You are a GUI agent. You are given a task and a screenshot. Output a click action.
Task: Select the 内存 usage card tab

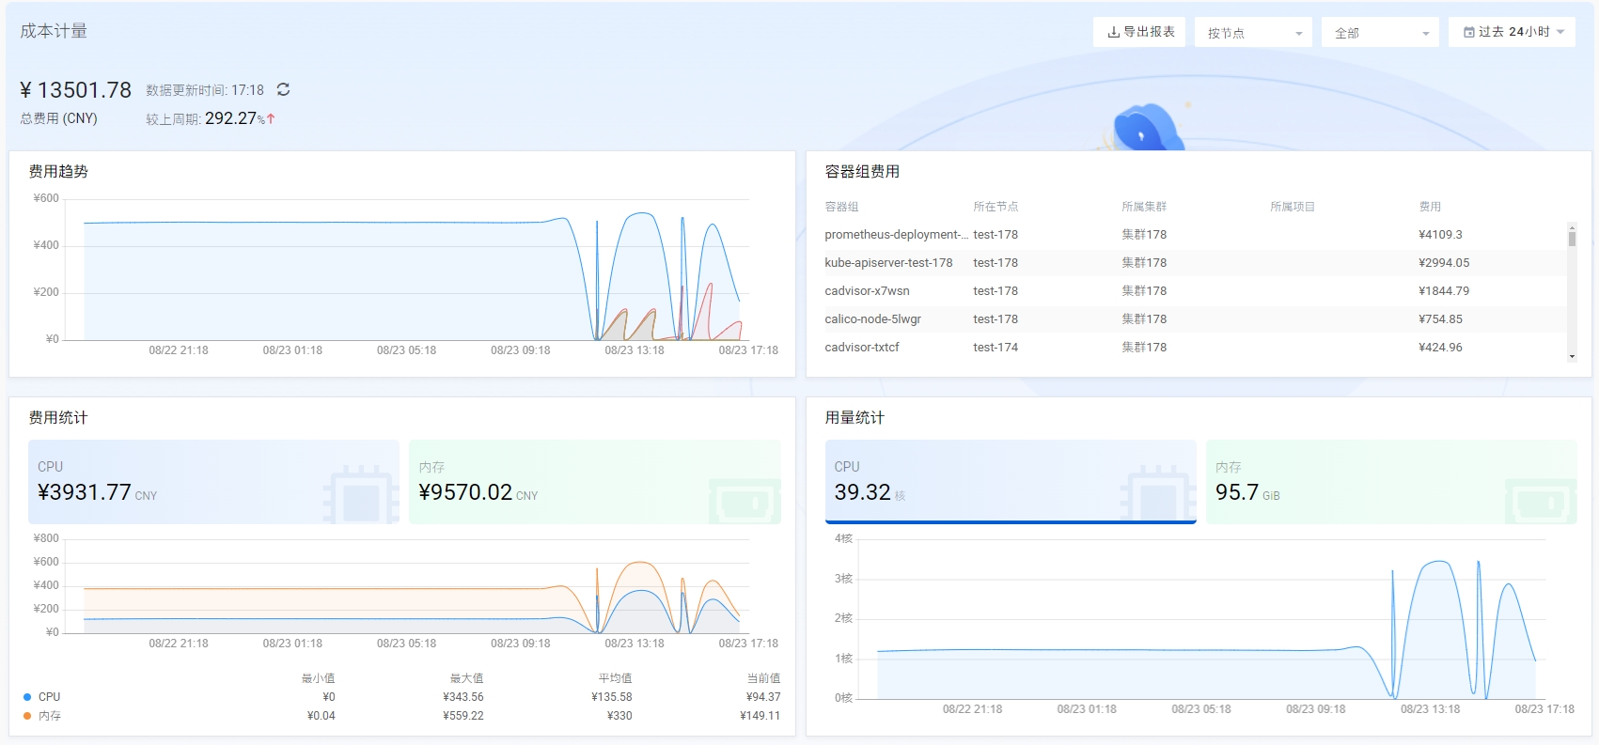coord(1389,481)
